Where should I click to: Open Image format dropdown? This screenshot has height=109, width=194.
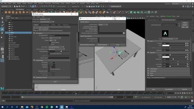click(55, 38)
